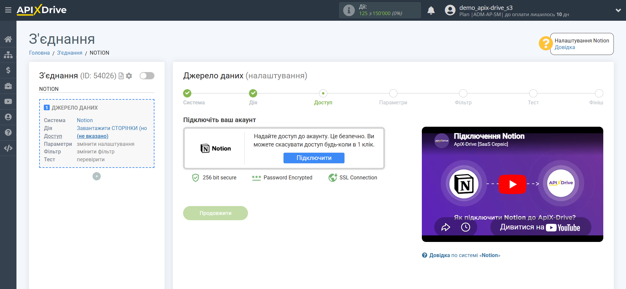Click the (не вказано) access link
626x289 pixels.
coord(93,136)
